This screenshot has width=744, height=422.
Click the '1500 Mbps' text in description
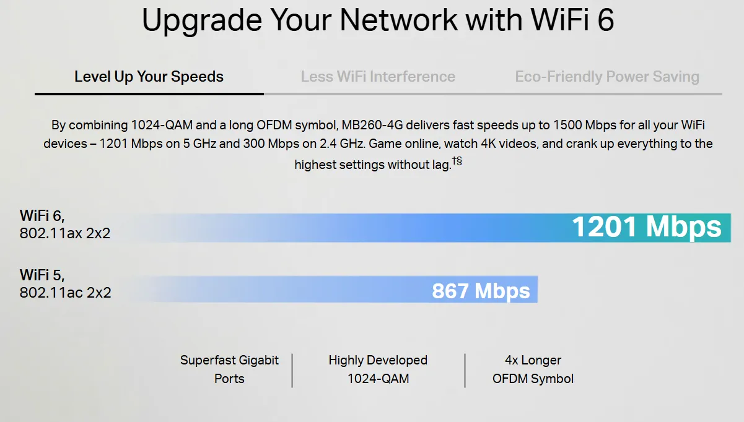[584, 125]
